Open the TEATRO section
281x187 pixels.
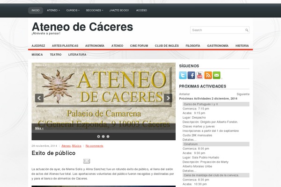tap(56, 55)
